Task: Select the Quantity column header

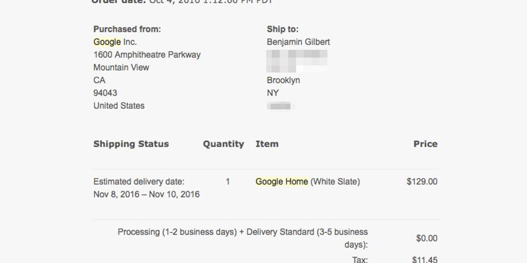Action: [223, 144]
